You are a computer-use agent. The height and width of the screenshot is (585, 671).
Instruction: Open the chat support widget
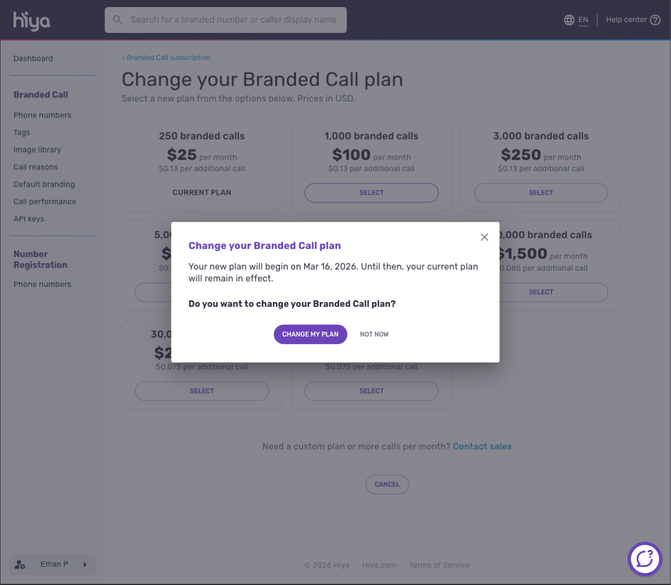[x=644, y=559]
